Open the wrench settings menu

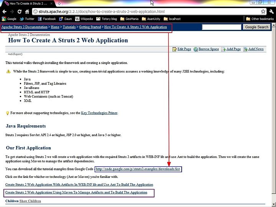[x=271, y=12]
